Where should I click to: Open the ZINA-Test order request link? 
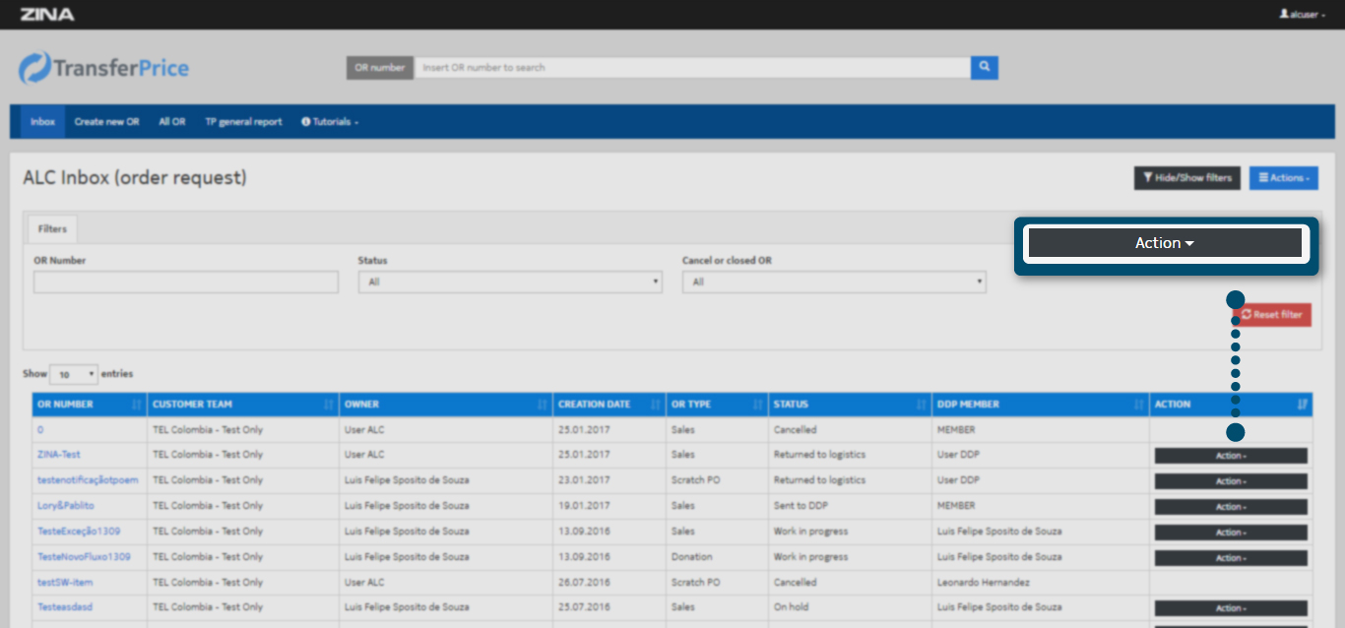[59, 455]
